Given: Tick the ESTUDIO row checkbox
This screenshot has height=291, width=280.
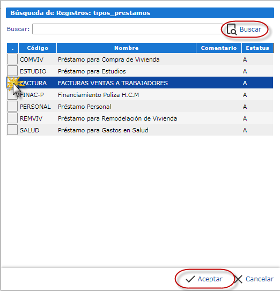Looking at the screenshot, I should 12,71.
